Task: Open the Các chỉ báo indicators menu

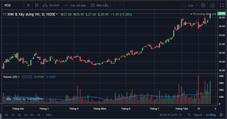Action: tap(75, 5)
